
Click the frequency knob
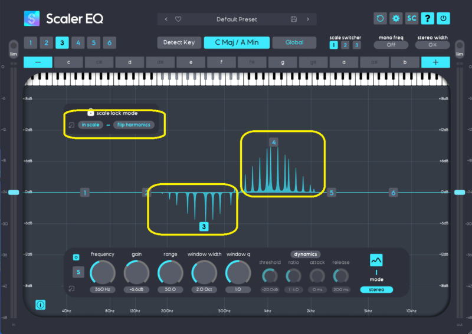click(103, 273)
